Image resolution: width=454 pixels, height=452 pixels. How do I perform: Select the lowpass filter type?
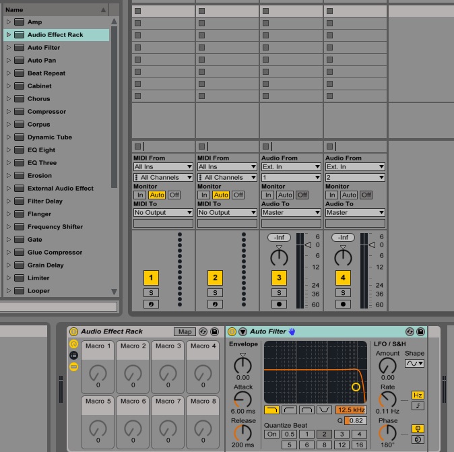[x=271, y=410]
